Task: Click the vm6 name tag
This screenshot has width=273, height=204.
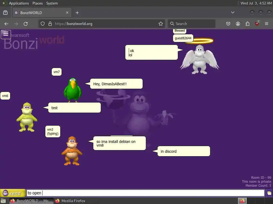Action: pos(5,96)
